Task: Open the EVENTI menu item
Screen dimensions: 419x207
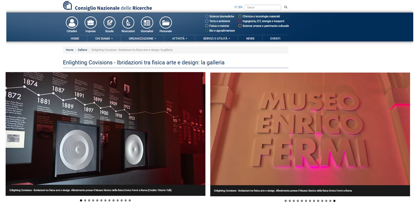Action: (x=275, y=39)
